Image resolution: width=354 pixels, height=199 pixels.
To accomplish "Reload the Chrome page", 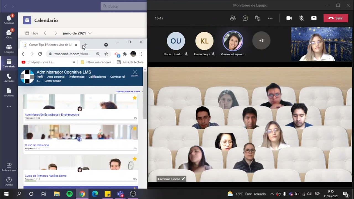I will click(x=40, y=54).
